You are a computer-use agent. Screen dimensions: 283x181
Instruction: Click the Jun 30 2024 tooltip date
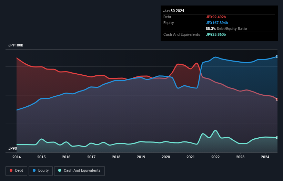click(174, 11)
